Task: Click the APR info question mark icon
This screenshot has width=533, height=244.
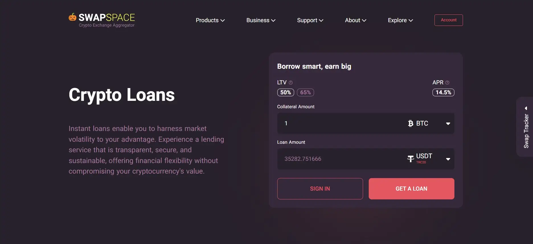Action: click(x=447, y=83)
